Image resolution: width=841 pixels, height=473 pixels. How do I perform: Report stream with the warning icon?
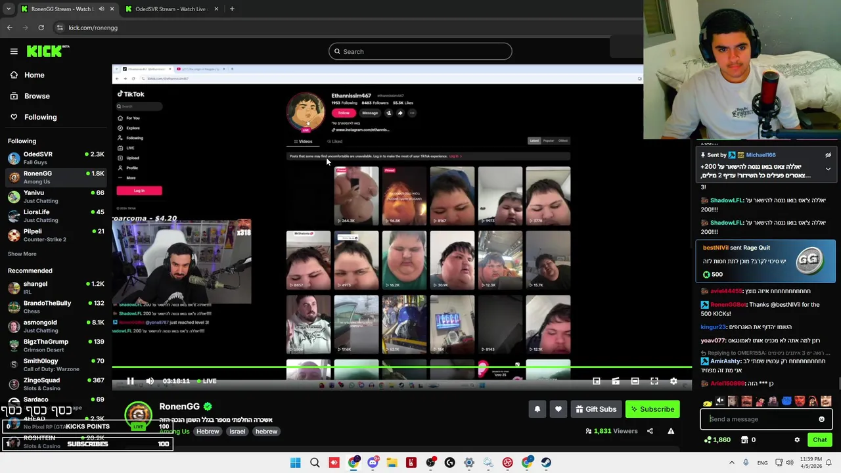[671, 431]
